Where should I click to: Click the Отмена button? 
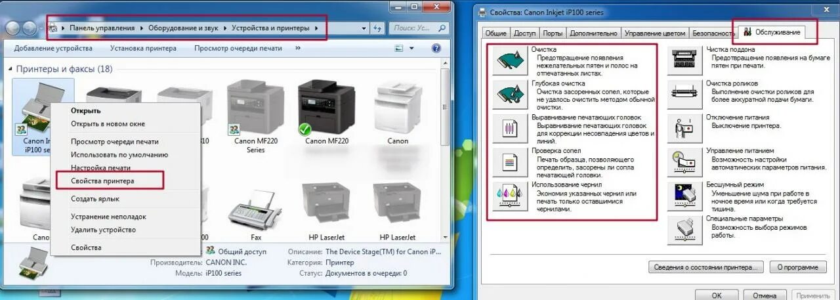click(x=765, y=295)
